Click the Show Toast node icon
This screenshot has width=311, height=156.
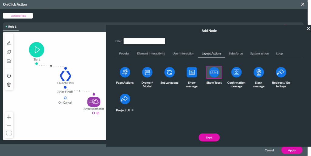click(x=214, y=72)
